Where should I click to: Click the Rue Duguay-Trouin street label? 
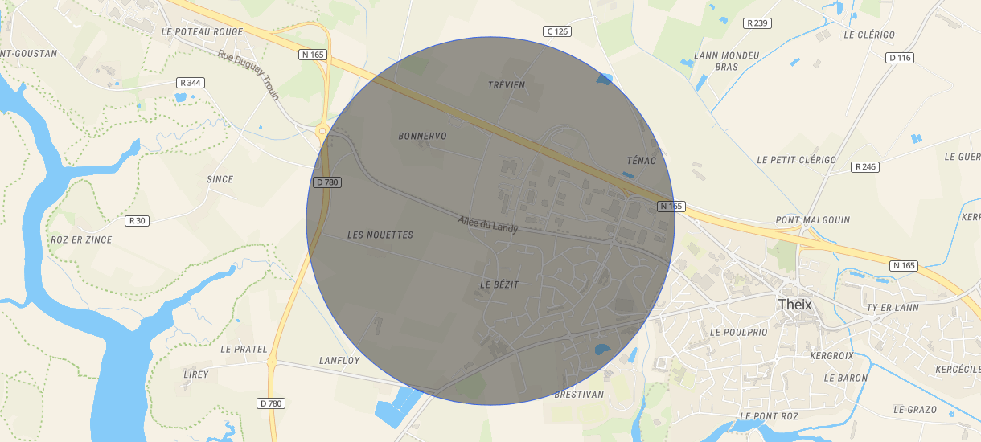click(248, 76)
